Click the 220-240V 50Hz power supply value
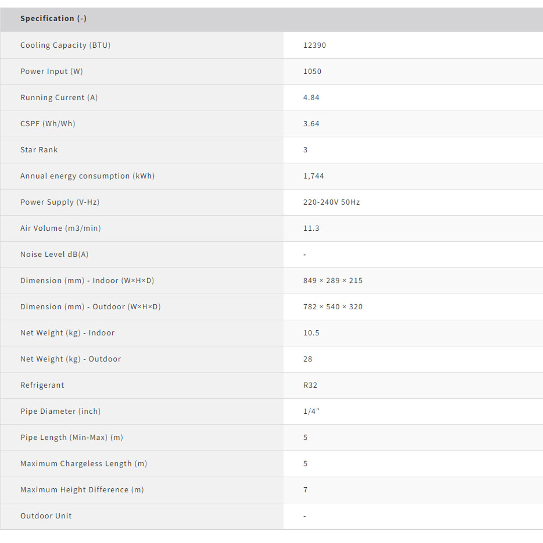 point(331,202)
